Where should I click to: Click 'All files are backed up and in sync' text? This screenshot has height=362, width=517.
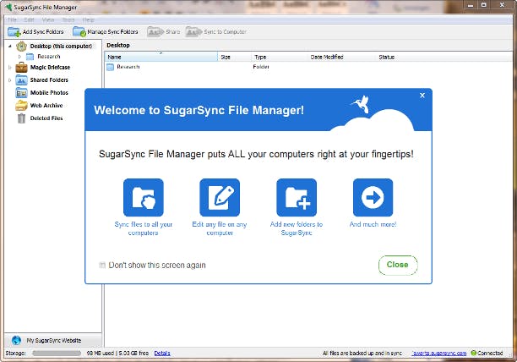tap(362, 353)
